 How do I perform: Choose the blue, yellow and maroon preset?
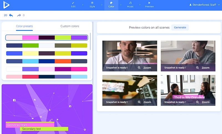[x=47, y=53]
